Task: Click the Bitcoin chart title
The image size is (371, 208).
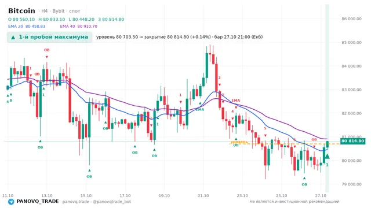Action: click(x=21, y=11)
